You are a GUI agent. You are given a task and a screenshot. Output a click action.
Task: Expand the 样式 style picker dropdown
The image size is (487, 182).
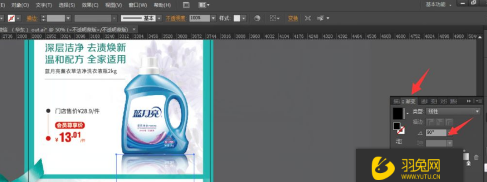[x=244, y=18]
